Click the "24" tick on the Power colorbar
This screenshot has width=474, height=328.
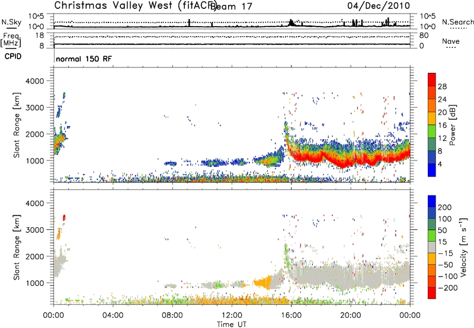pyautogui.click(x=442, y=99)
